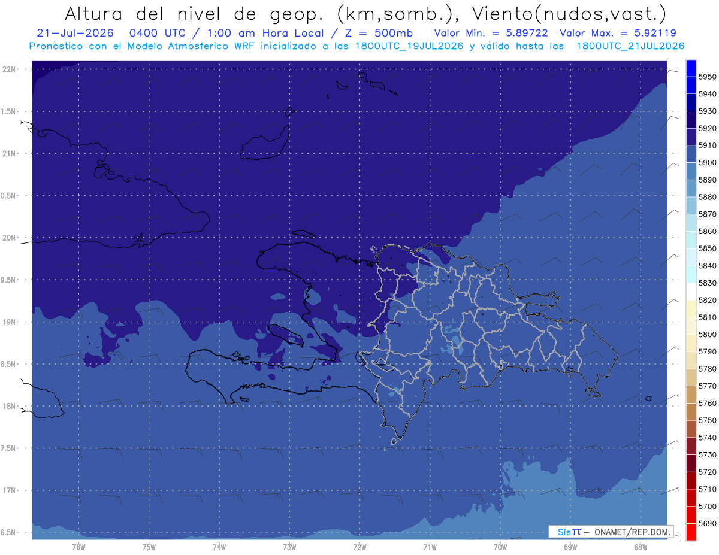
Task: Click the '5850' color bar label
Action: coord(707,248)
